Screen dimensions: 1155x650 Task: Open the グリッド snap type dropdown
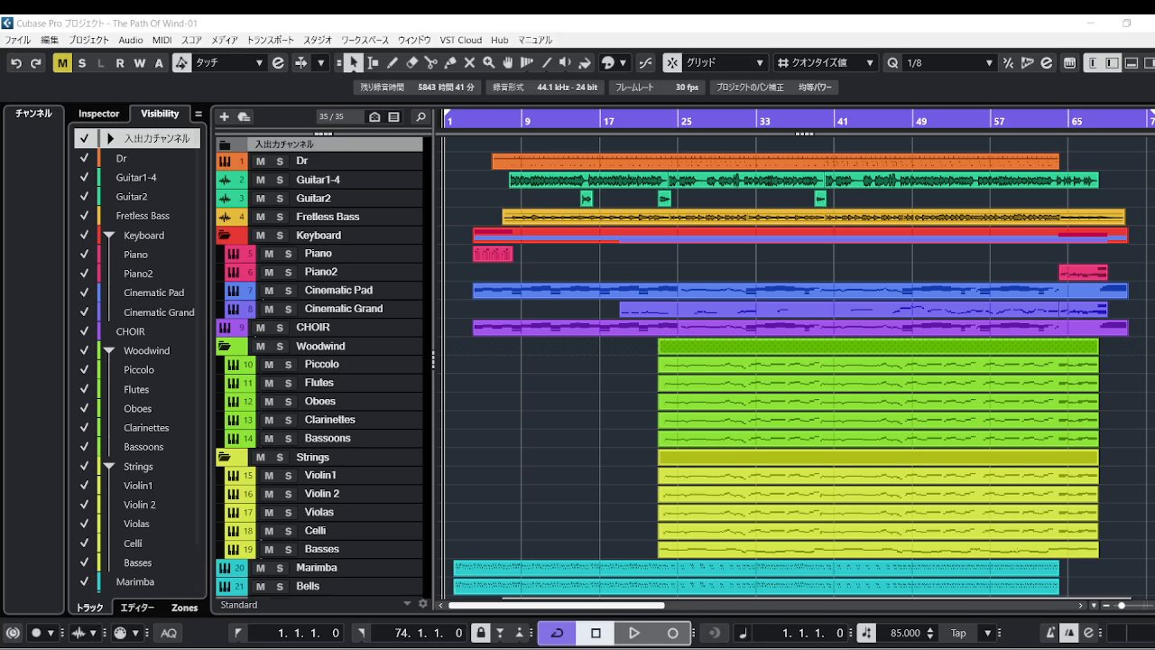point(724,63)
